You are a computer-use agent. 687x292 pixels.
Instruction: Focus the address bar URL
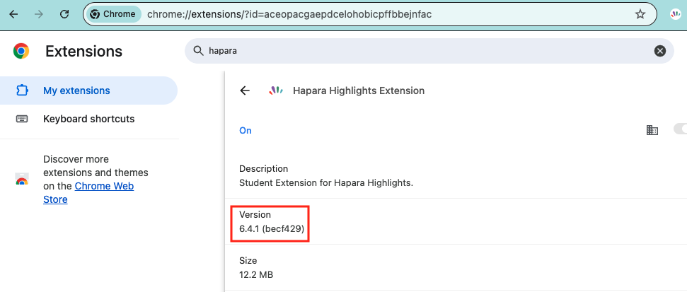pyautogui.click(x=289, y=14)
